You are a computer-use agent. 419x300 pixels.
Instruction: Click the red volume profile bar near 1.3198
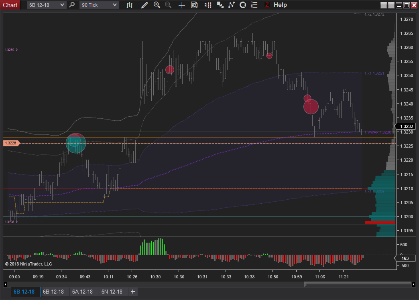(380, 222)
